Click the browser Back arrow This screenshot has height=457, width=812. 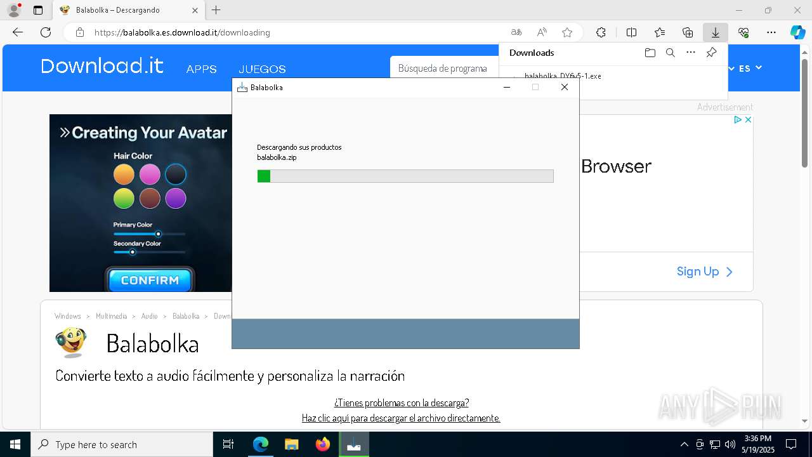coord(18,32)
